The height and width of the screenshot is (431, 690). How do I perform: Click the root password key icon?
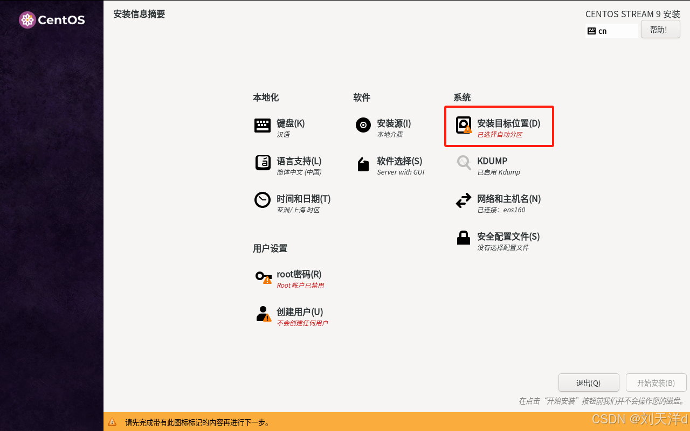[264, 277]
